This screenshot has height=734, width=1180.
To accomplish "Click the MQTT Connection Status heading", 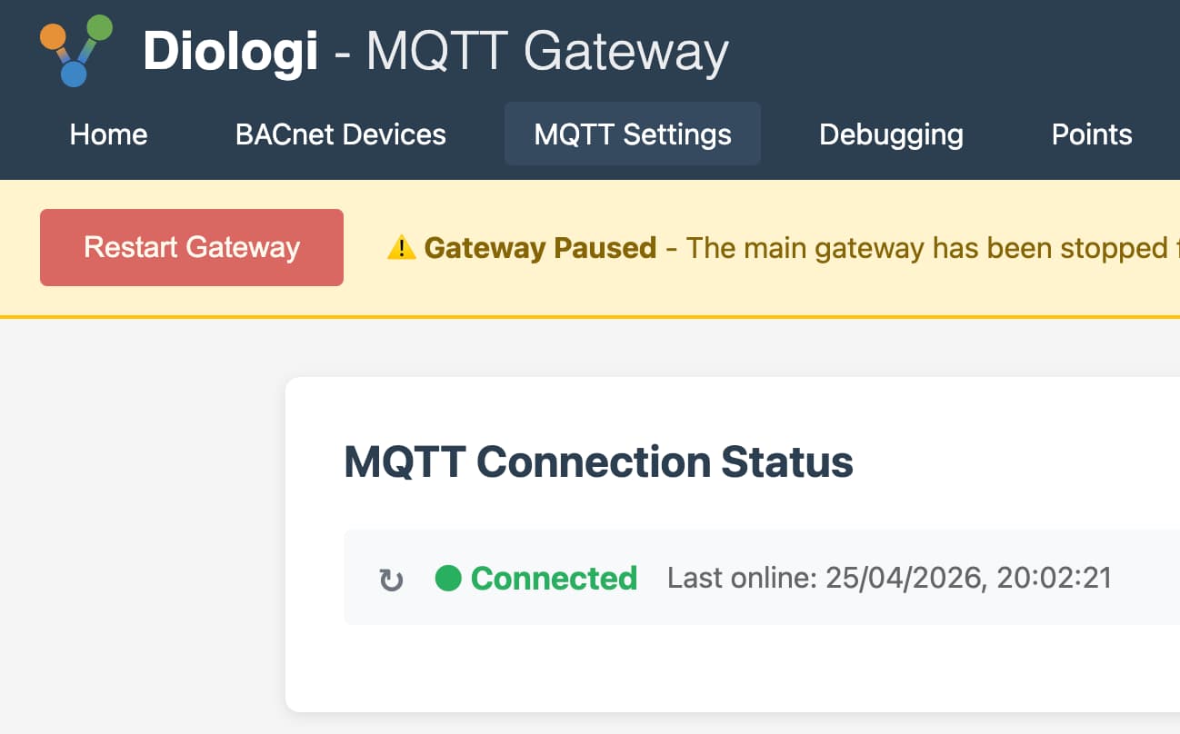I will (597, 462).
